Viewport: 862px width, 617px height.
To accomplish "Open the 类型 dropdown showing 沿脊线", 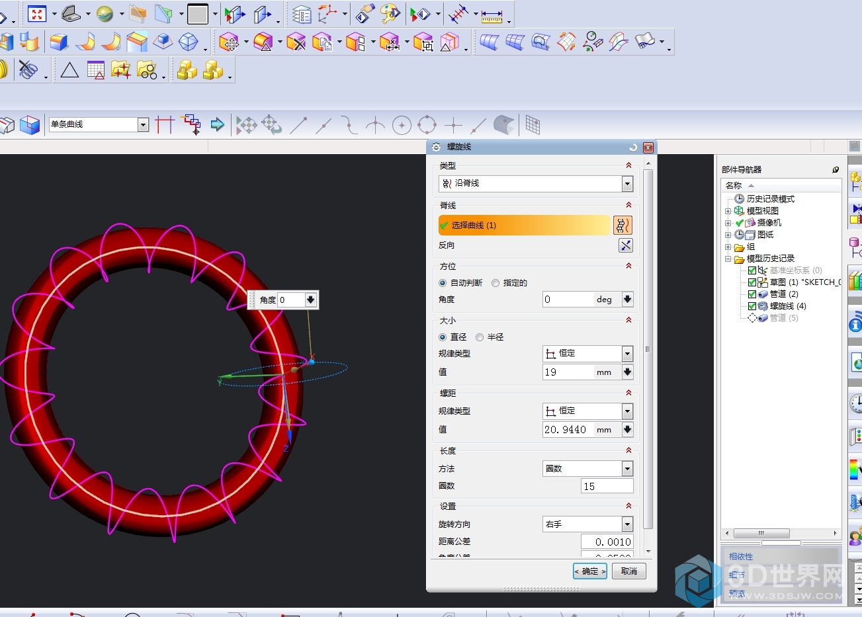I will [627, 184].
